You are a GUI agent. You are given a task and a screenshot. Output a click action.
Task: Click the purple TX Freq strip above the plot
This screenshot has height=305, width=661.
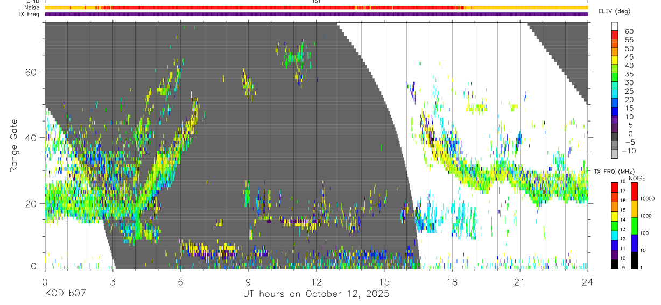coord(316,14)
